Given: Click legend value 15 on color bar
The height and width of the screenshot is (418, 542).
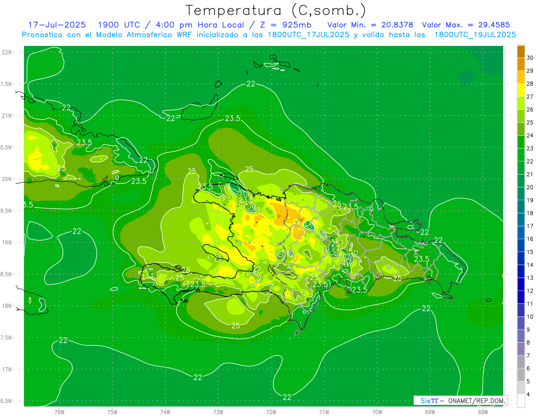Looking at the screenshot, I should tap(530, 252).
